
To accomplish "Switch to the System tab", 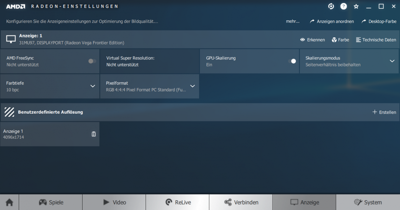I will click(x=368, y=202).
